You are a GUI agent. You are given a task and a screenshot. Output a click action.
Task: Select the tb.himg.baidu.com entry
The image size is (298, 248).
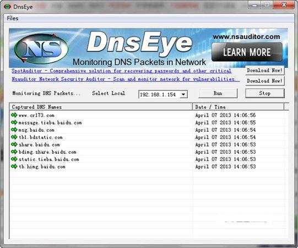pos(42,167)
